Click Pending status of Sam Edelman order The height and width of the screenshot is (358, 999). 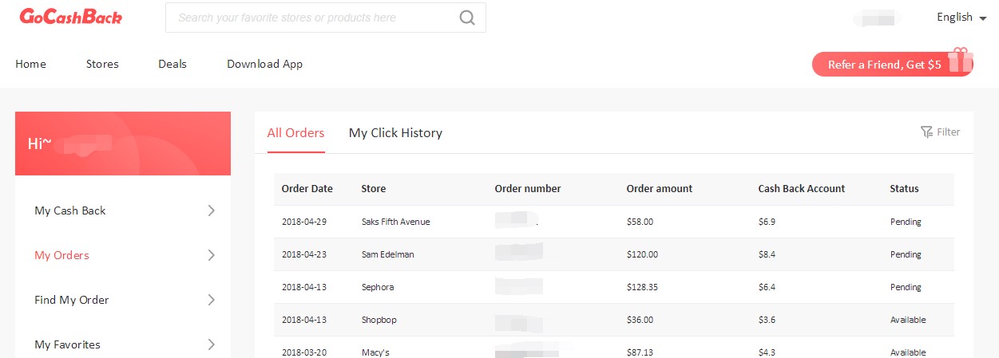906,254
